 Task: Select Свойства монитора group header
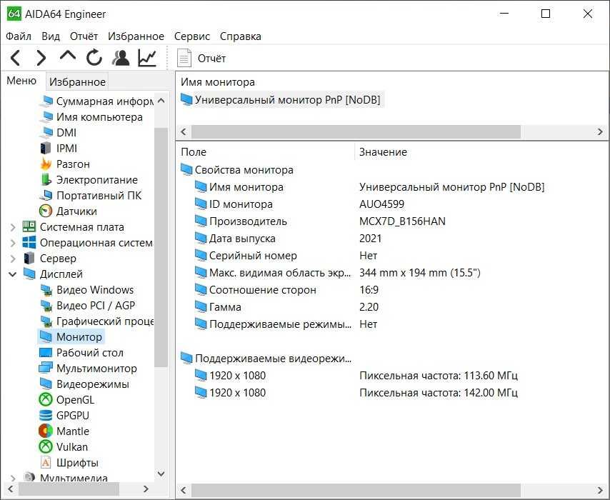[237, 170]
